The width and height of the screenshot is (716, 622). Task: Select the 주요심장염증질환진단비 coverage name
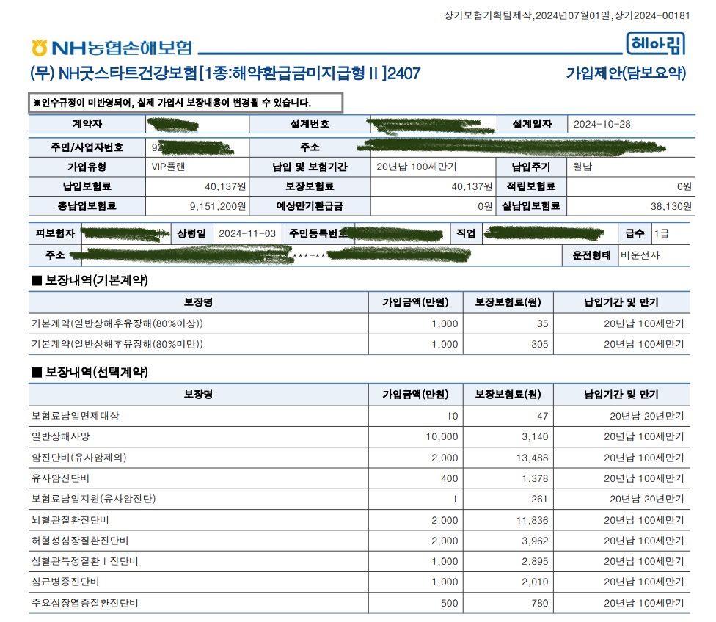(x=84, y=604)
